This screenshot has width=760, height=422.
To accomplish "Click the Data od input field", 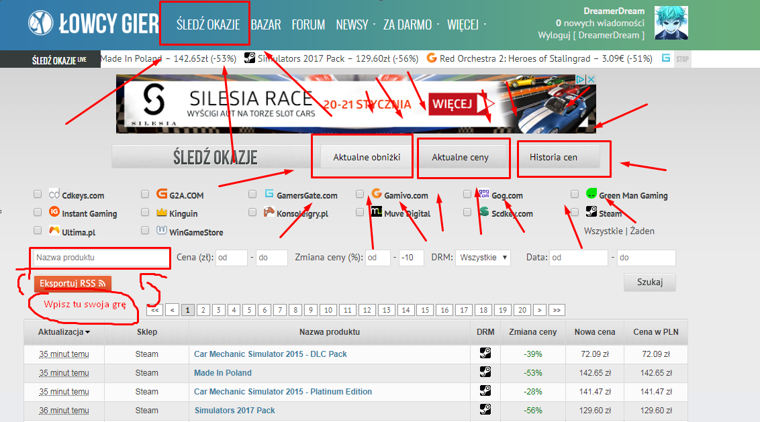I will pyautogui.click(x=578, y=258).
